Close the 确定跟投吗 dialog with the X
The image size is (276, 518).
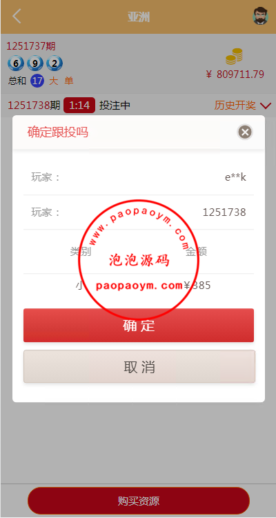tap(245, 132)
